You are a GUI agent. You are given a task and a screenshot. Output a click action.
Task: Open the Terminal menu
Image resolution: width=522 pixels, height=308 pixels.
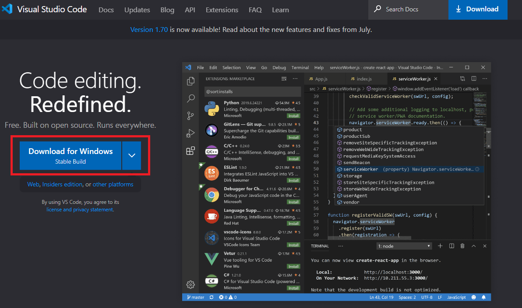click(x=300, y=67)
